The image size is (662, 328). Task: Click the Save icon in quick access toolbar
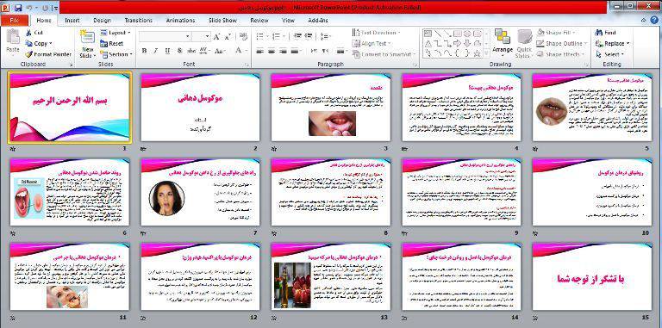(18, 8)
